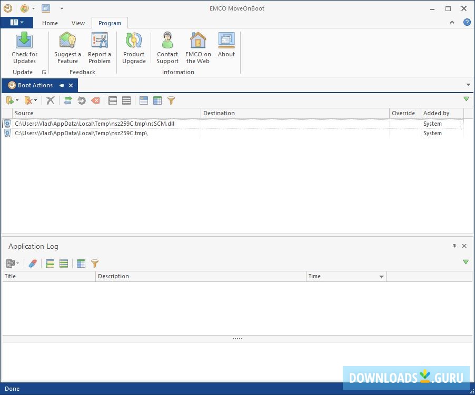
Task: Click the four-row gray rows icon in Boot Actions toolbar
Action: click(x=126, y=100)
